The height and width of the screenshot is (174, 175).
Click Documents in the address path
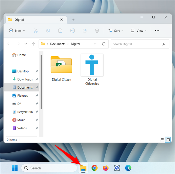point(58,44)
